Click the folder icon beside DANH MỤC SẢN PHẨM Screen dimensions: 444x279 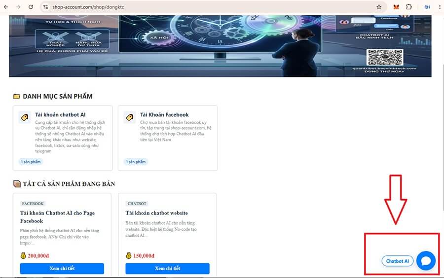point(17,97)
